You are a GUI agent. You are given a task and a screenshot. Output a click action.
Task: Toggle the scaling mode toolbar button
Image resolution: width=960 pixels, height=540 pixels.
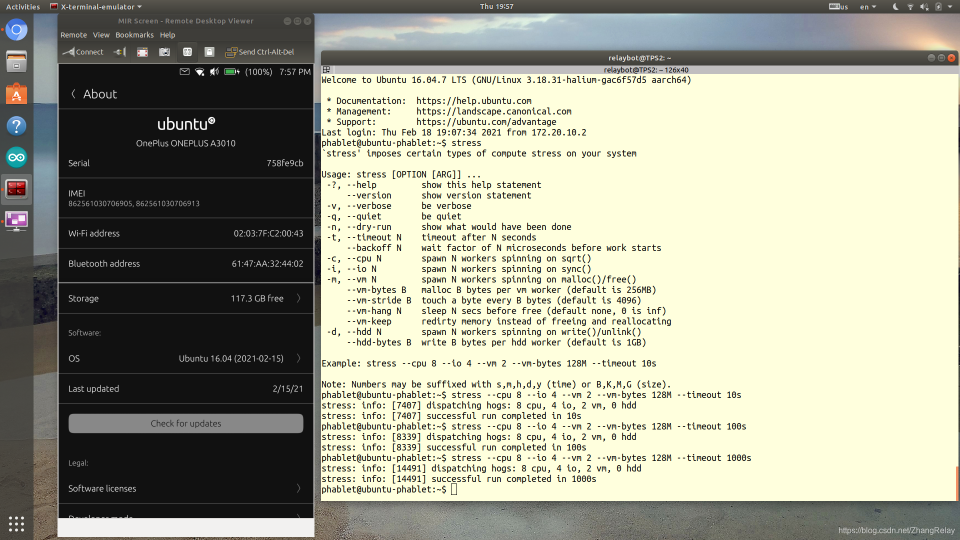click(187, 52)
